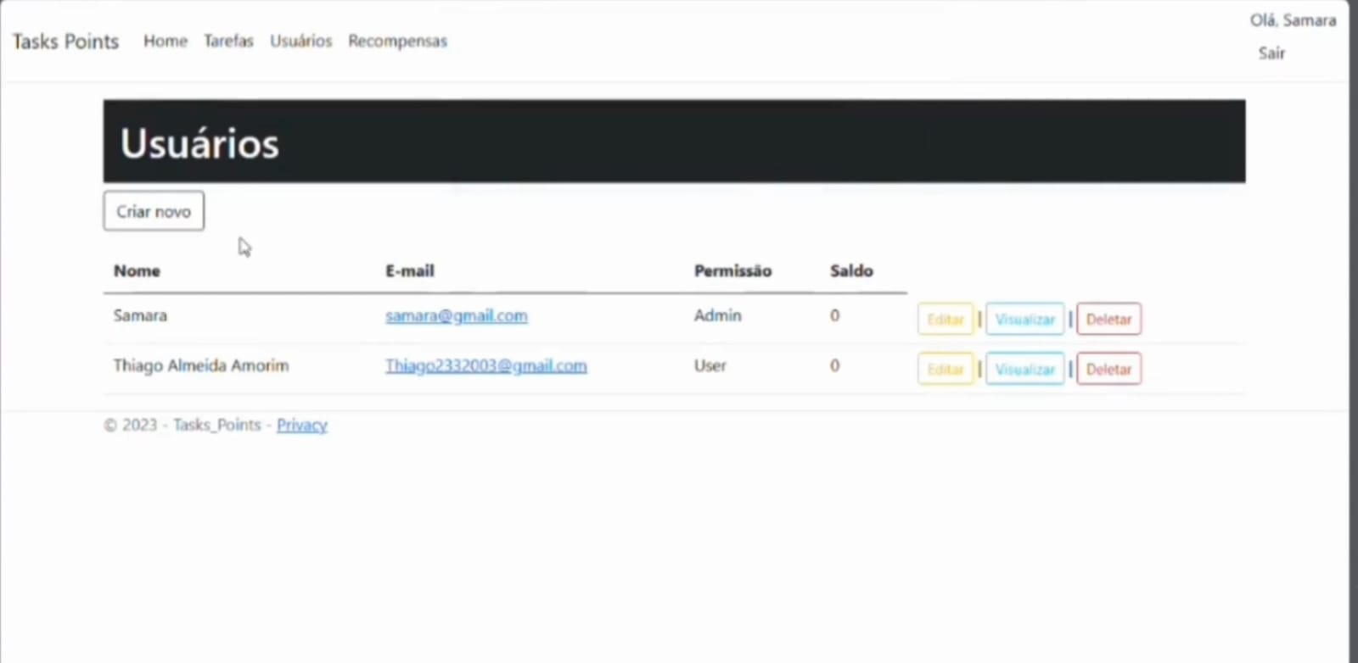View details for user Samara

[x=1024, y=320]
